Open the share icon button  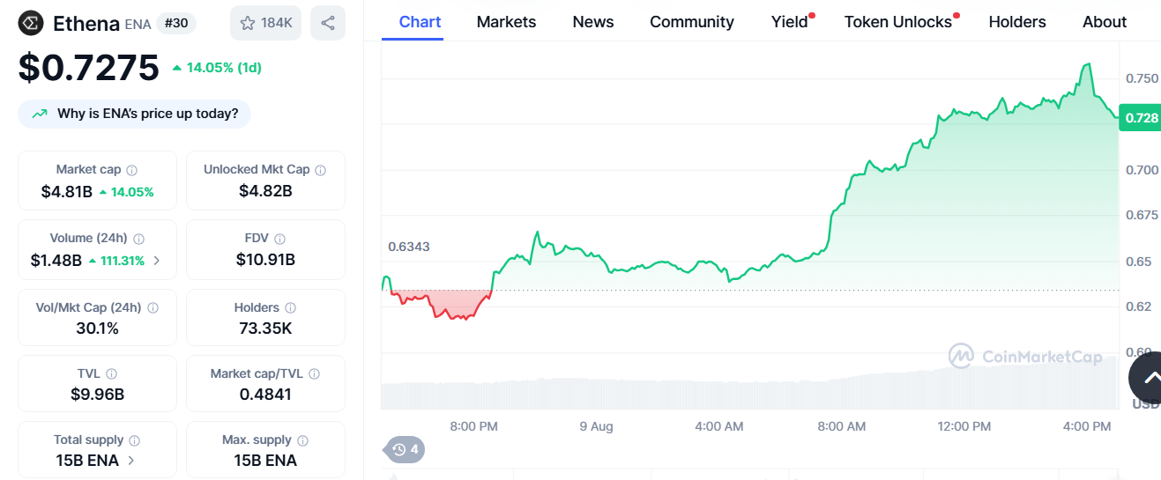(328, 23)
